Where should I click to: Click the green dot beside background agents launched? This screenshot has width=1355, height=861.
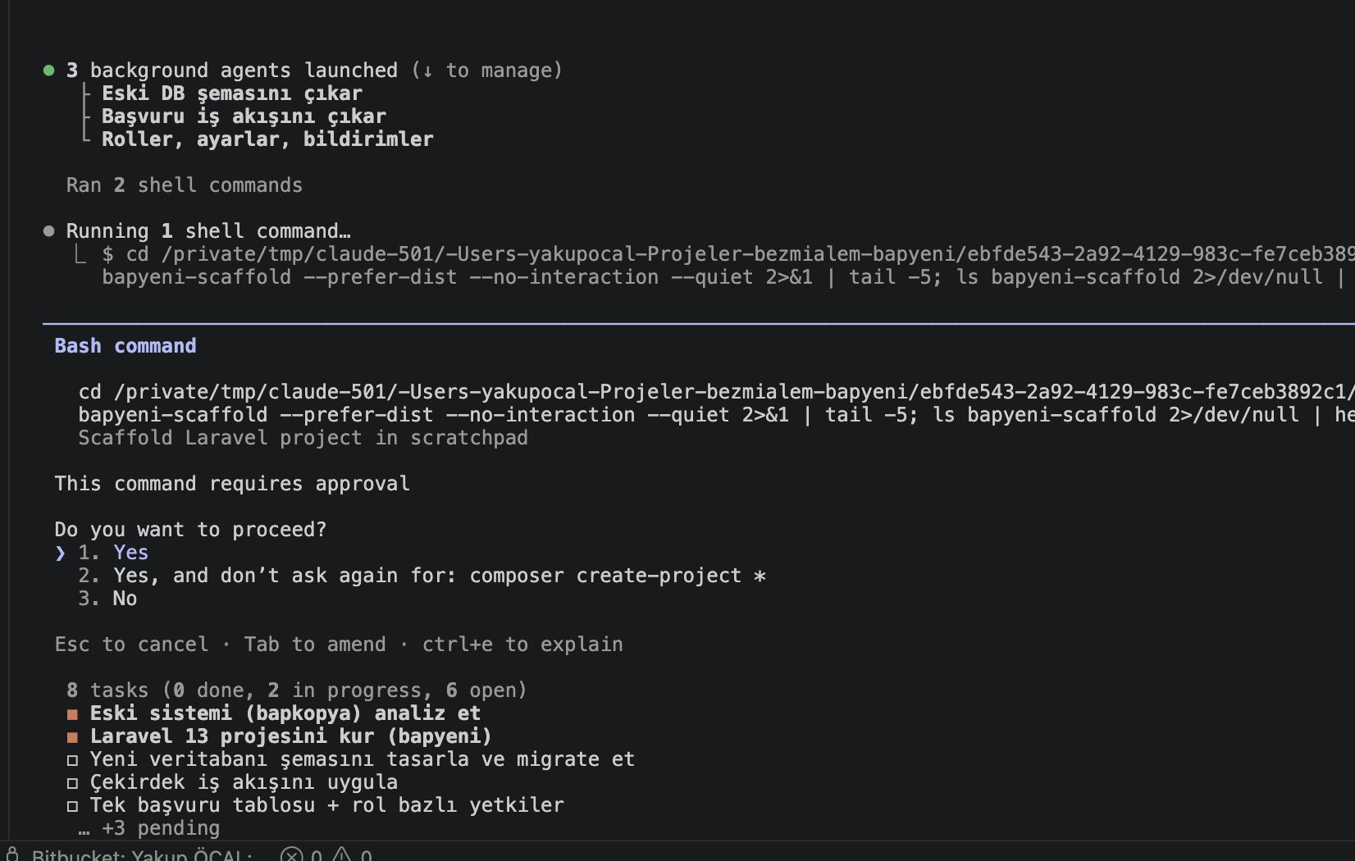coord(49,71)
